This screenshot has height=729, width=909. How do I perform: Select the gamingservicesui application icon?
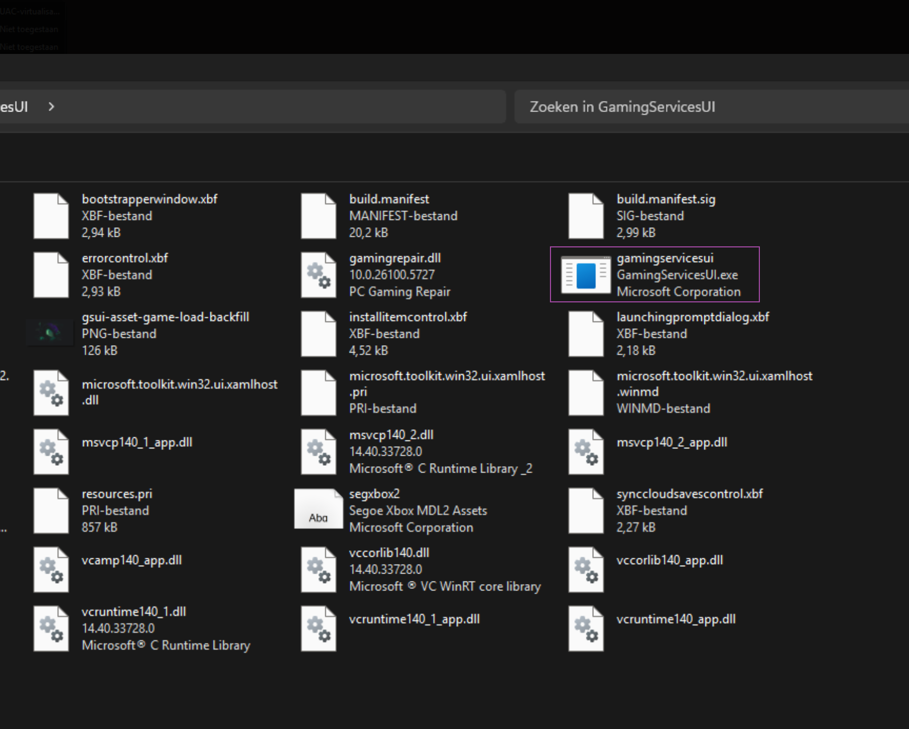[x=585, y=275]
